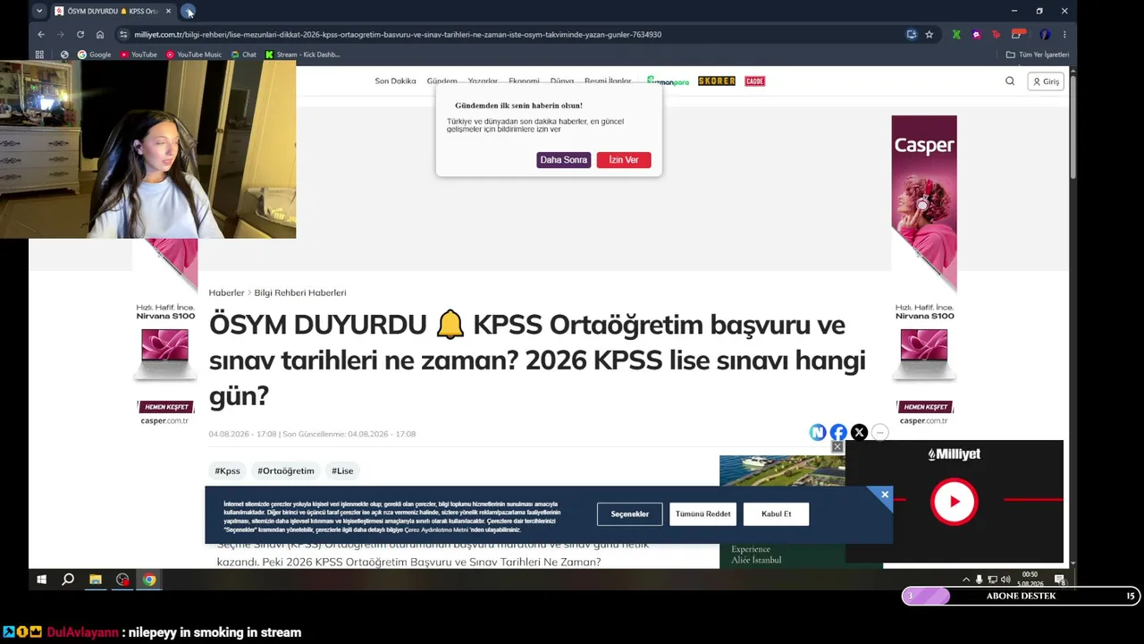Open the green X browser extension

tap(956, 35)
